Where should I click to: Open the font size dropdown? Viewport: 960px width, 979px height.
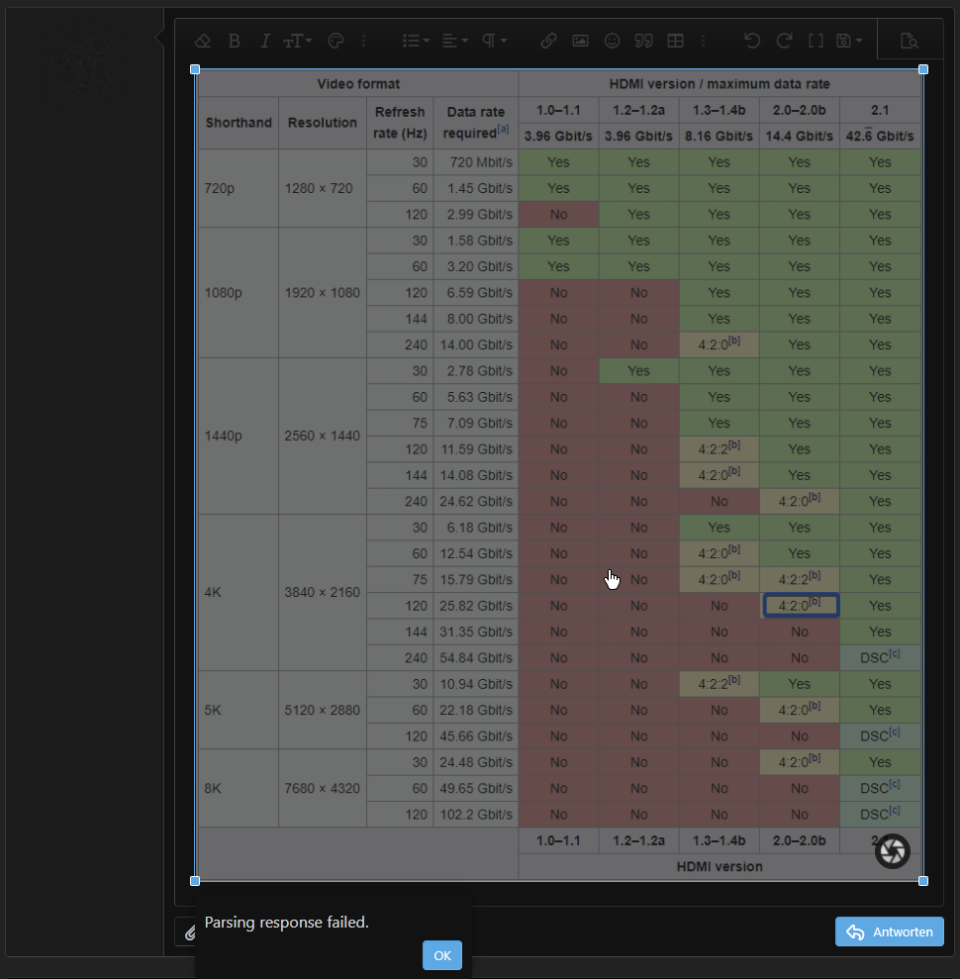coord(297,42)
